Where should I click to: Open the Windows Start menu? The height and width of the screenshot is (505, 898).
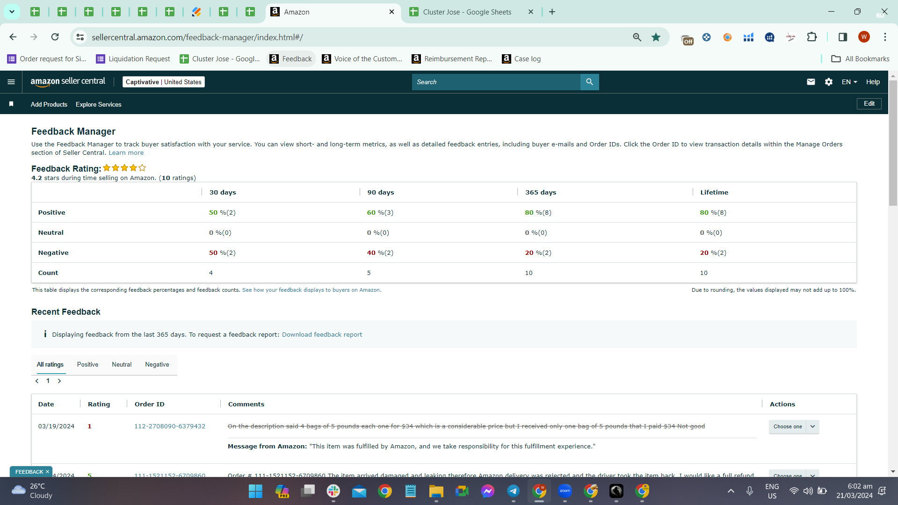pyautogui.click(x=255, y=491)
